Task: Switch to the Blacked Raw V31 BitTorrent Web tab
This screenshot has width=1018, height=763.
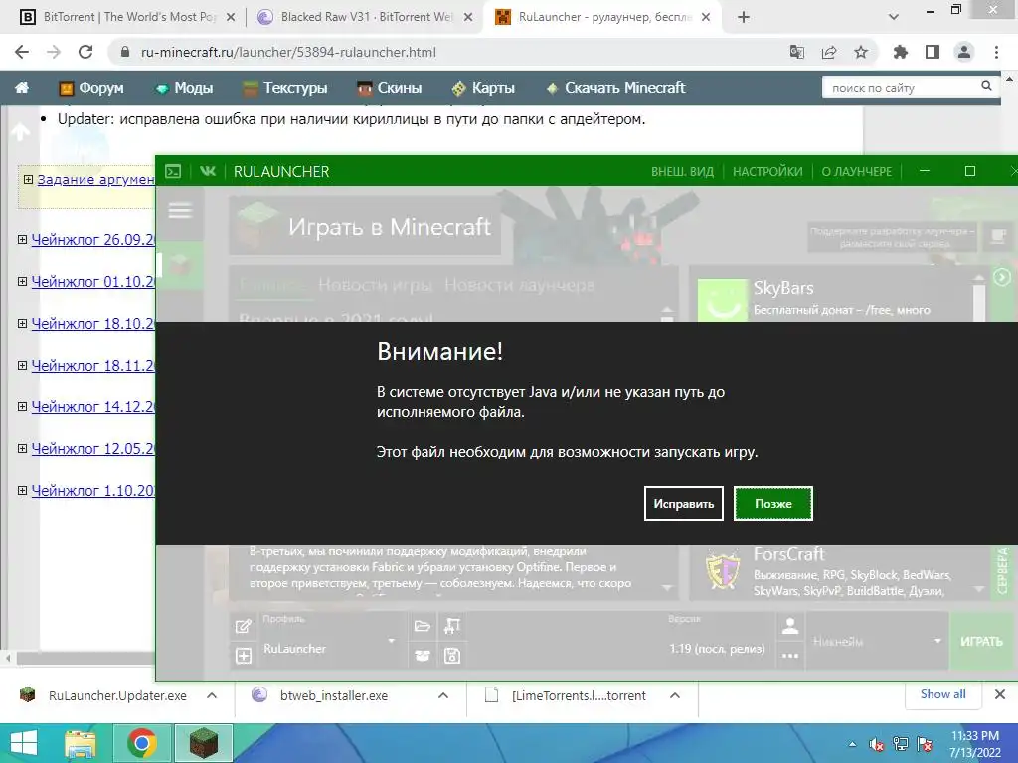Action: click(x=365, y=17)
